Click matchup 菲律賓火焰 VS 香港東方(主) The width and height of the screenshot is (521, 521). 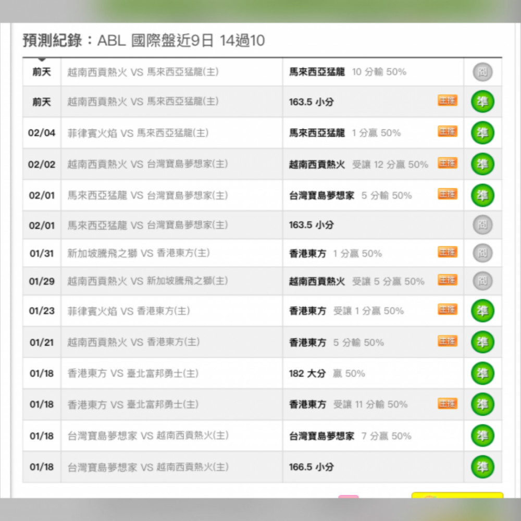129,311
